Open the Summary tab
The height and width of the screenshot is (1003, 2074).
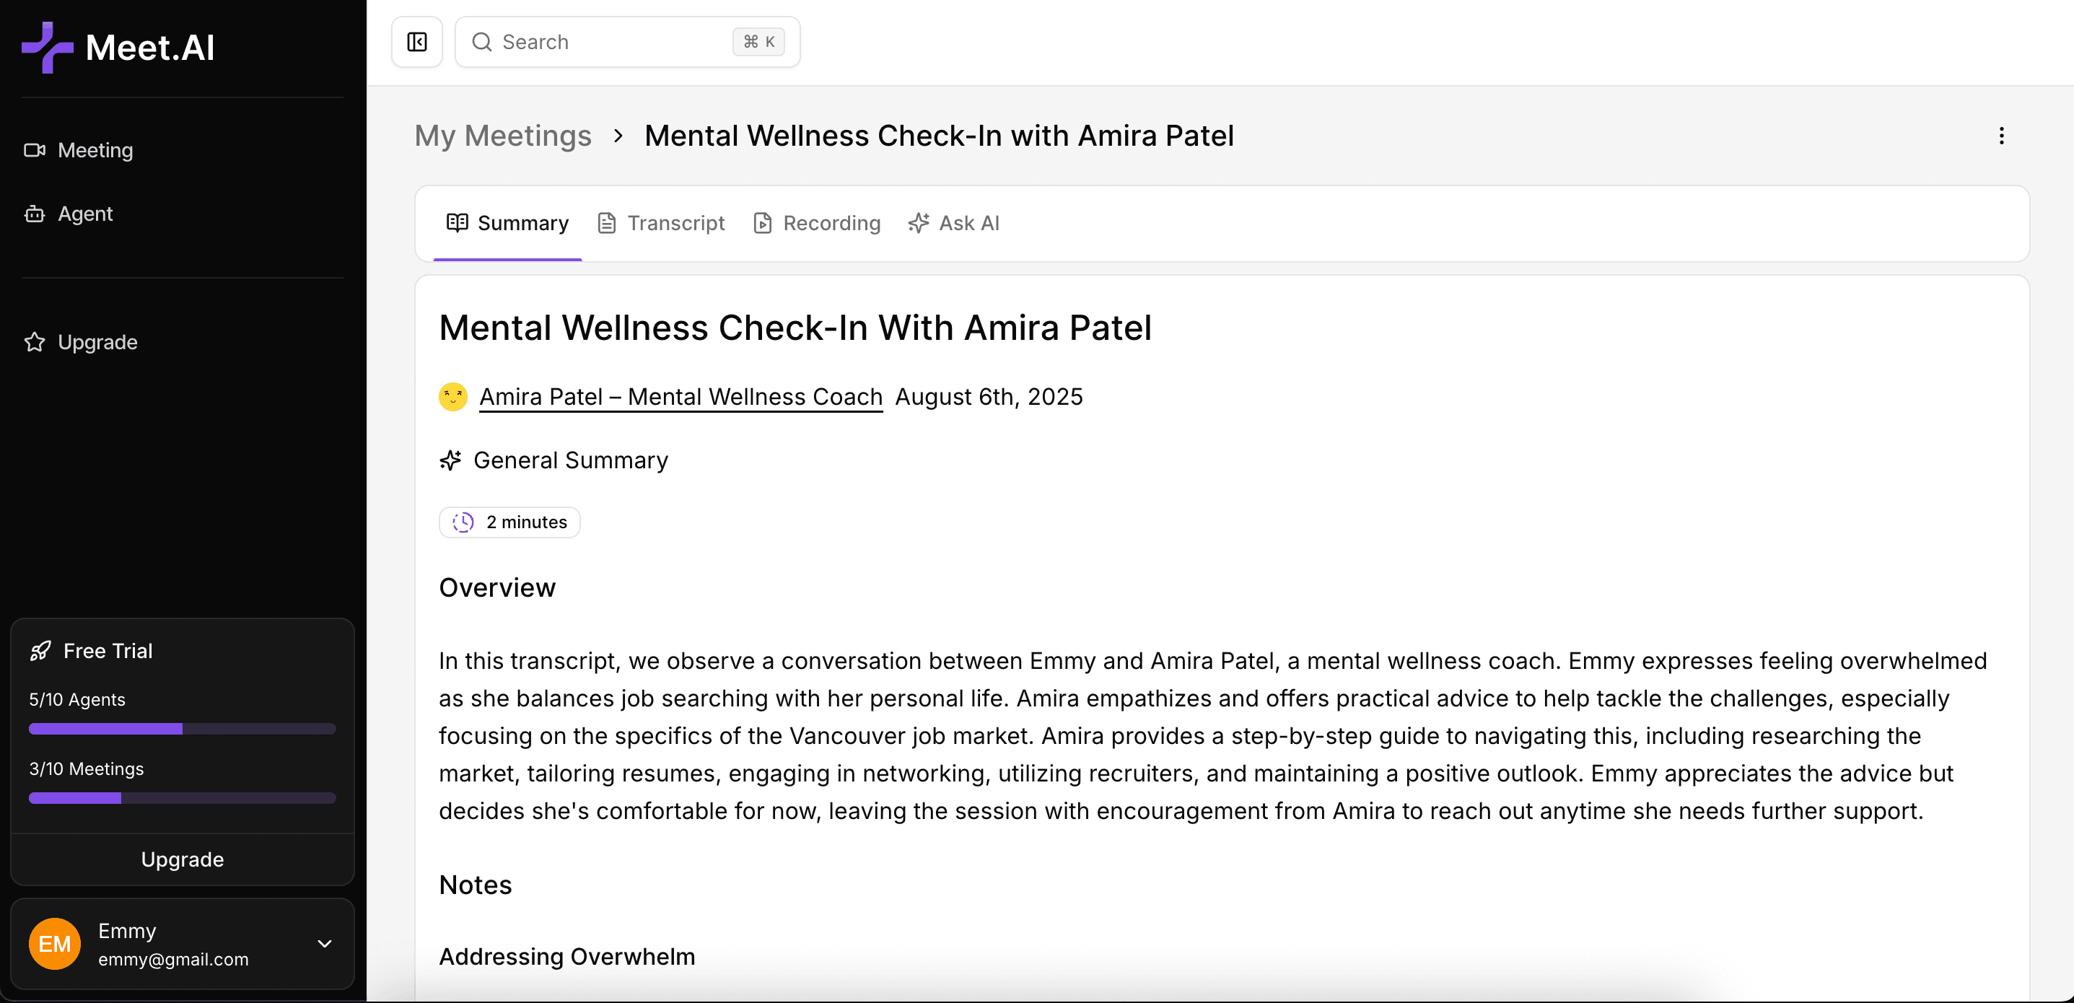click(507, 223)
